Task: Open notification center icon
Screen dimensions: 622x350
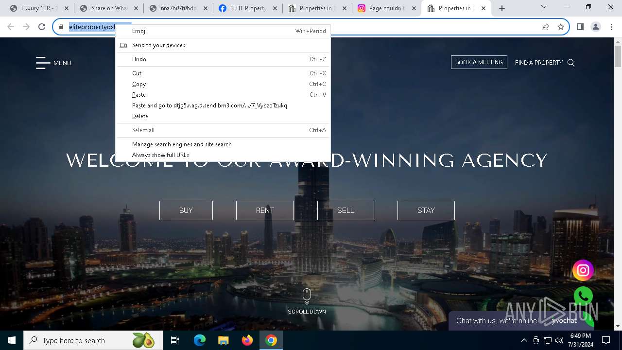Action: (606, 340)
